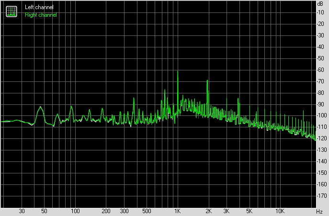Click the "-130" dB axis label
This screenshot has width=329, height=216.
pyautogui.click(x=322, y=150)
